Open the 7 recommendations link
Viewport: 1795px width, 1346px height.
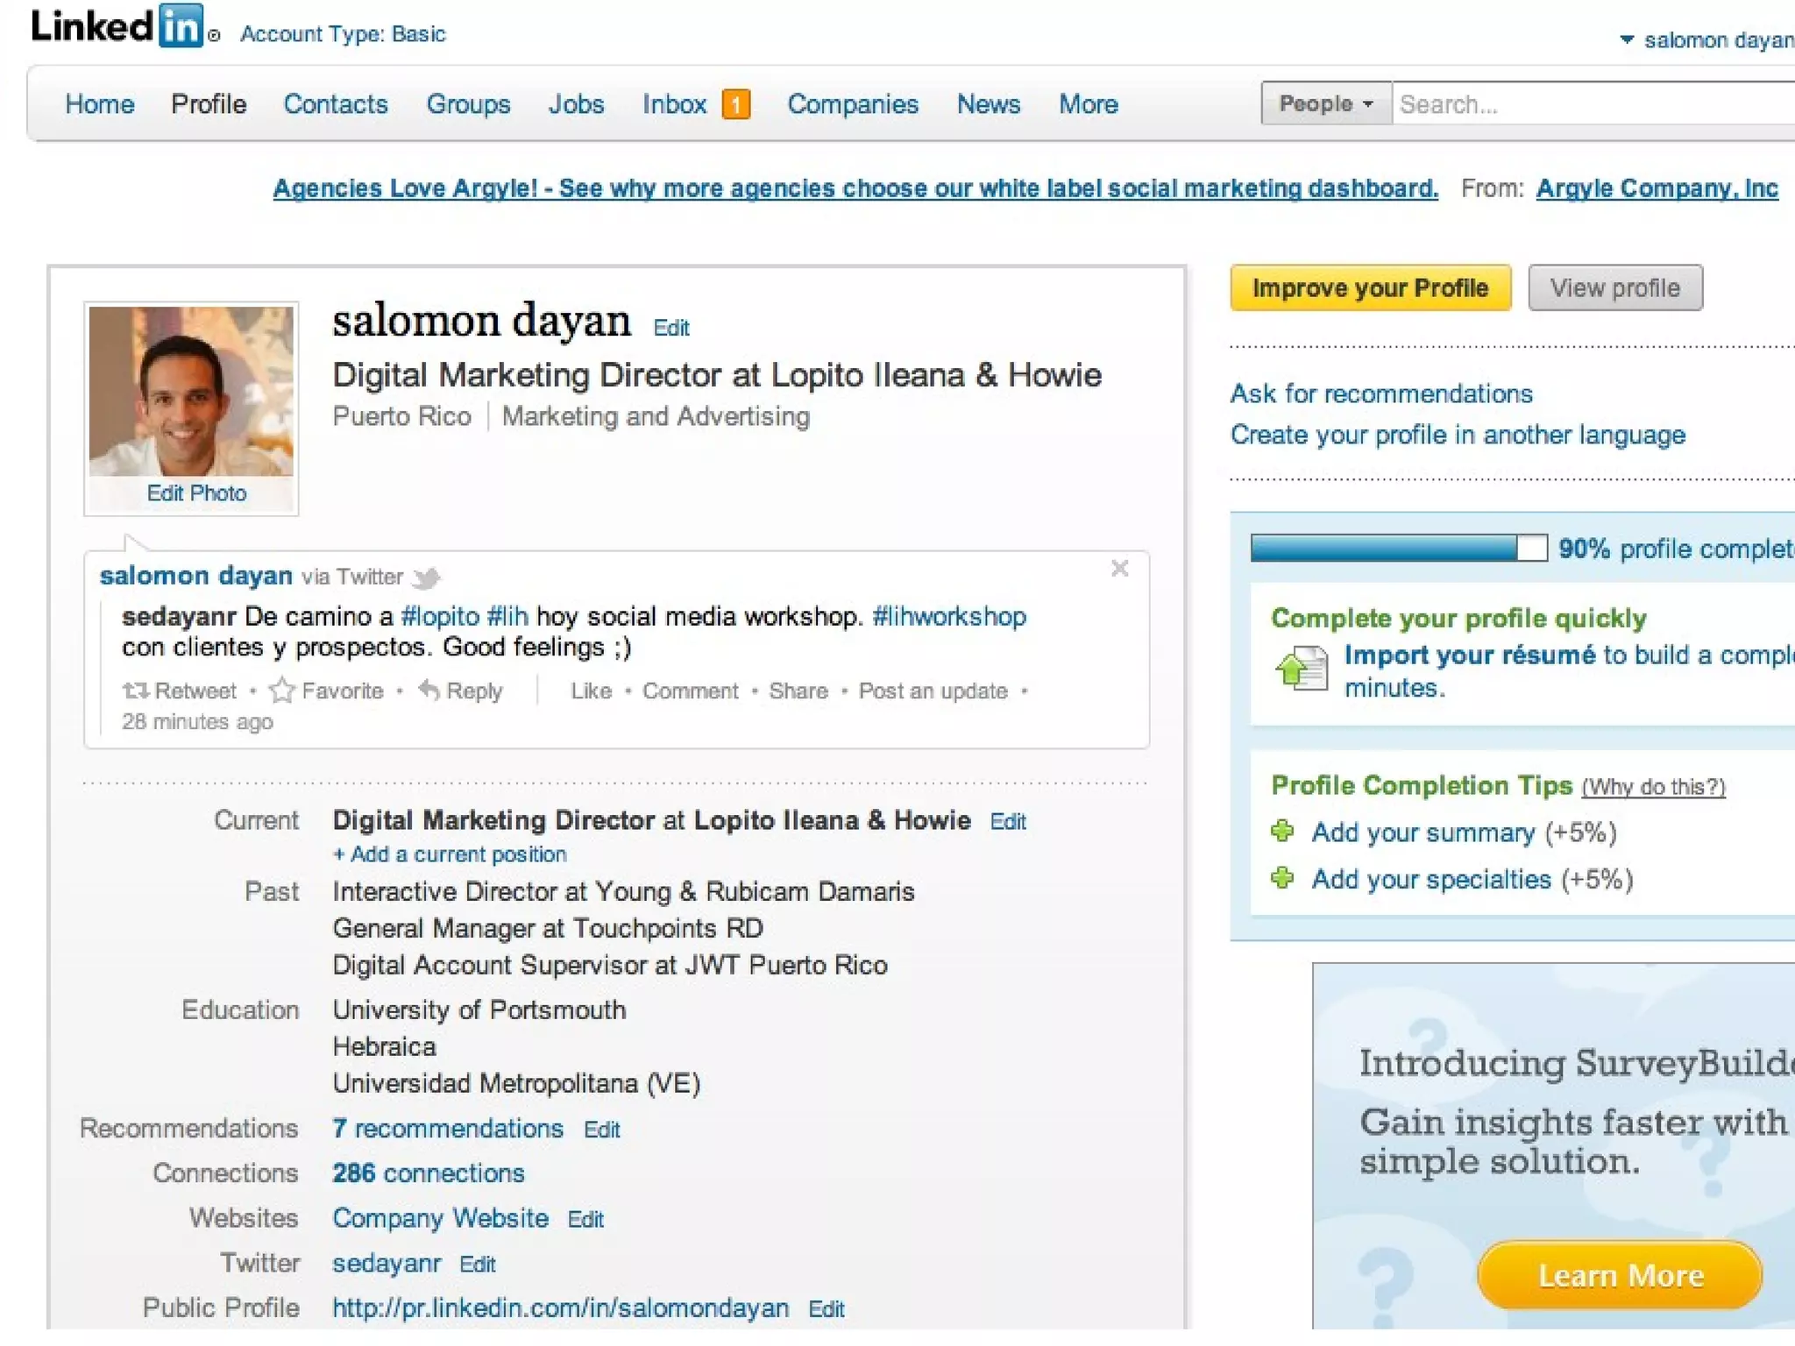pyautogui.click(x=447, y=1129)
